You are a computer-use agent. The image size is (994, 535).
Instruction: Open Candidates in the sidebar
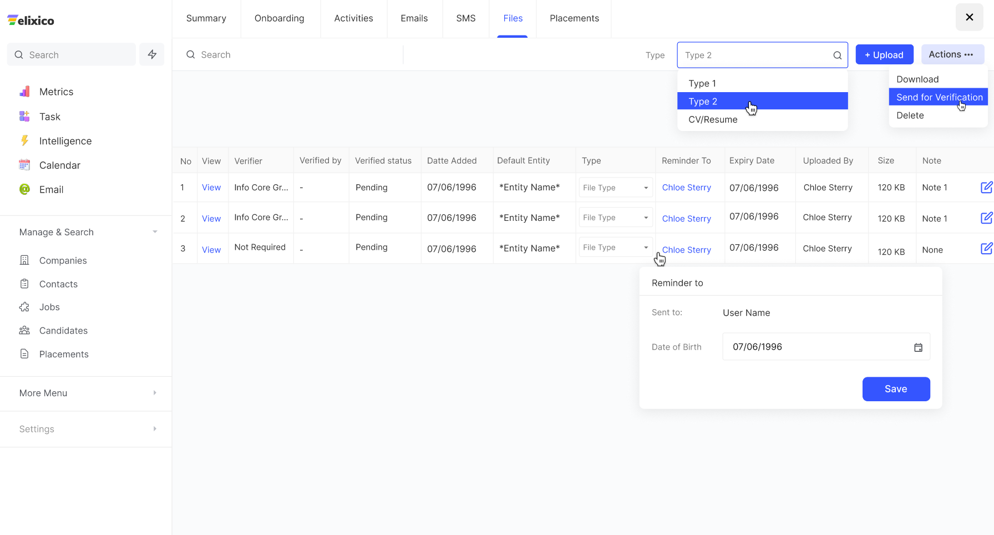pyautogui.click(x=63, y=331)
